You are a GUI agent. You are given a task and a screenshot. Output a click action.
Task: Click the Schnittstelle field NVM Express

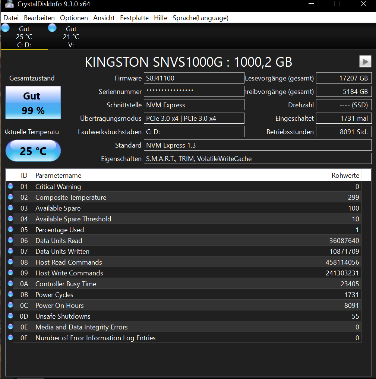point(194,105)
